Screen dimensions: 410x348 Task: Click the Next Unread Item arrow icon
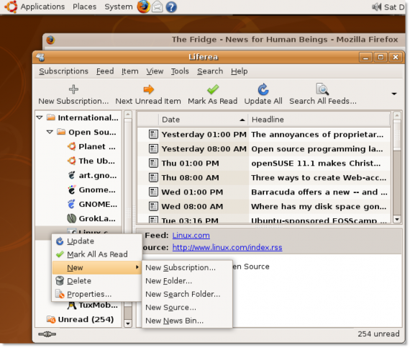(148, 89)
